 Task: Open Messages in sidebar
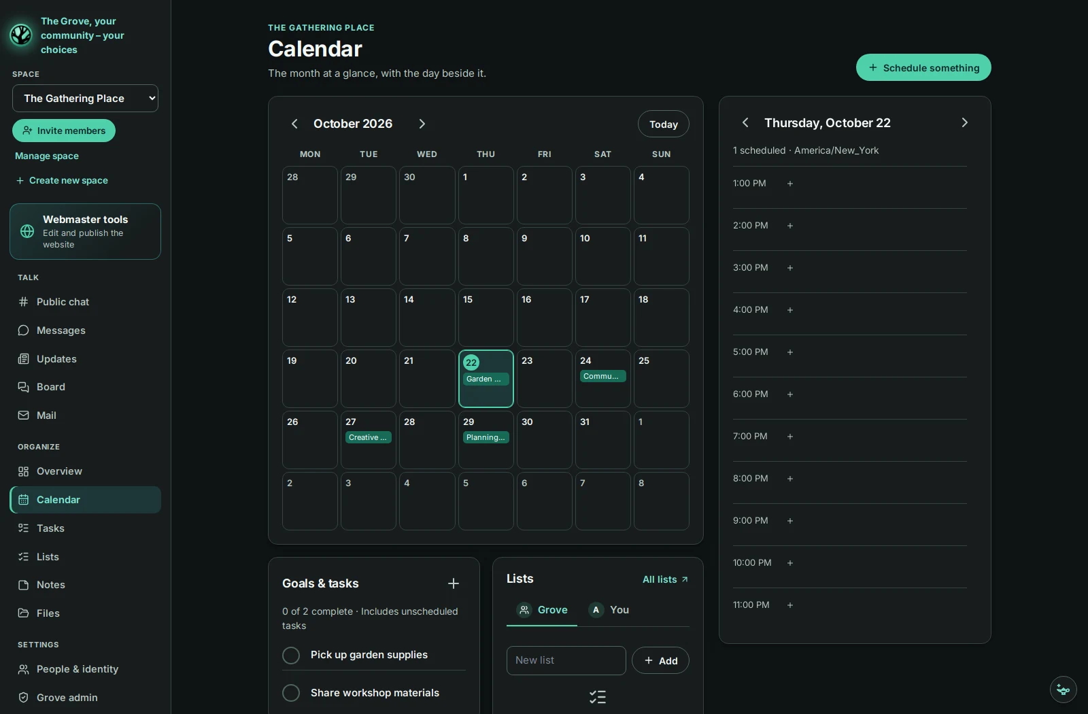(85, 330)
